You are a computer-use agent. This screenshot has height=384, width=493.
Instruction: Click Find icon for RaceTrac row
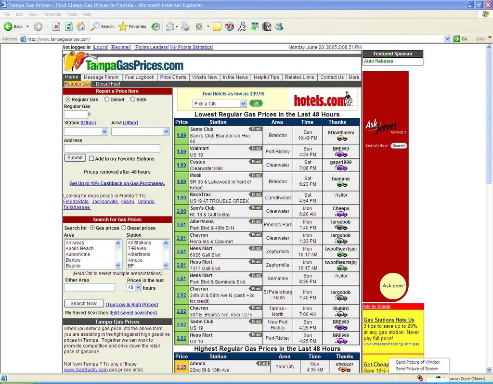[x=256, y=194]
